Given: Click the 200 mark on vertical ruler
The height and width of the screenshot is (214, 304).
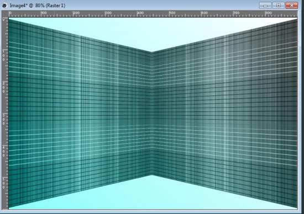Looking at the screenshot, I should (3, 88).
